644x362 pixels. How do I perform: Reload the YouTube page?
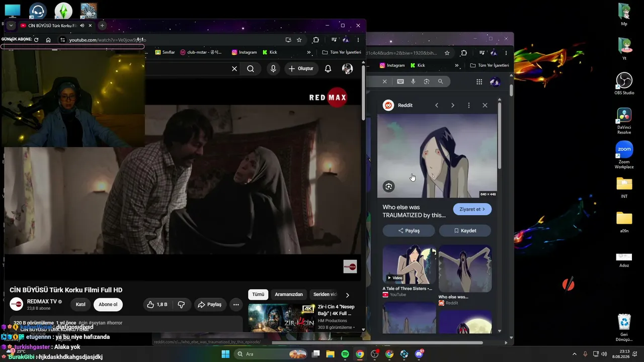click(x=36, y=40)
